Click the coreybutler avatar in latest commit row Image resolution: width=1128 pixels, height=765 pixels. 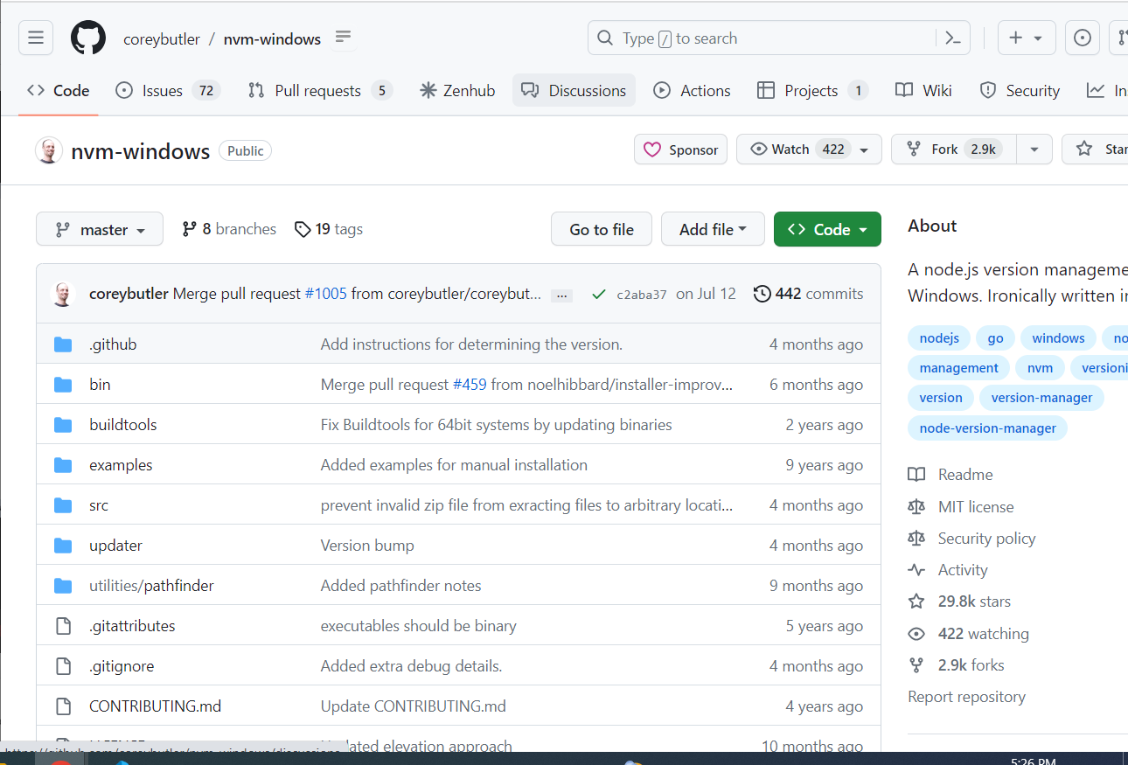[63, 294]
